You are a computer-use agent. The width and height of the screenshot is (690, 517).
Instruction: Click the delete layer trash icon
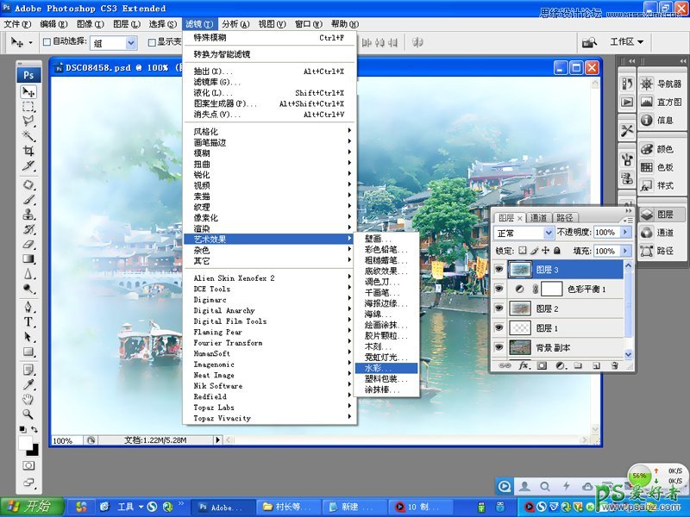[x=614, y=365]
